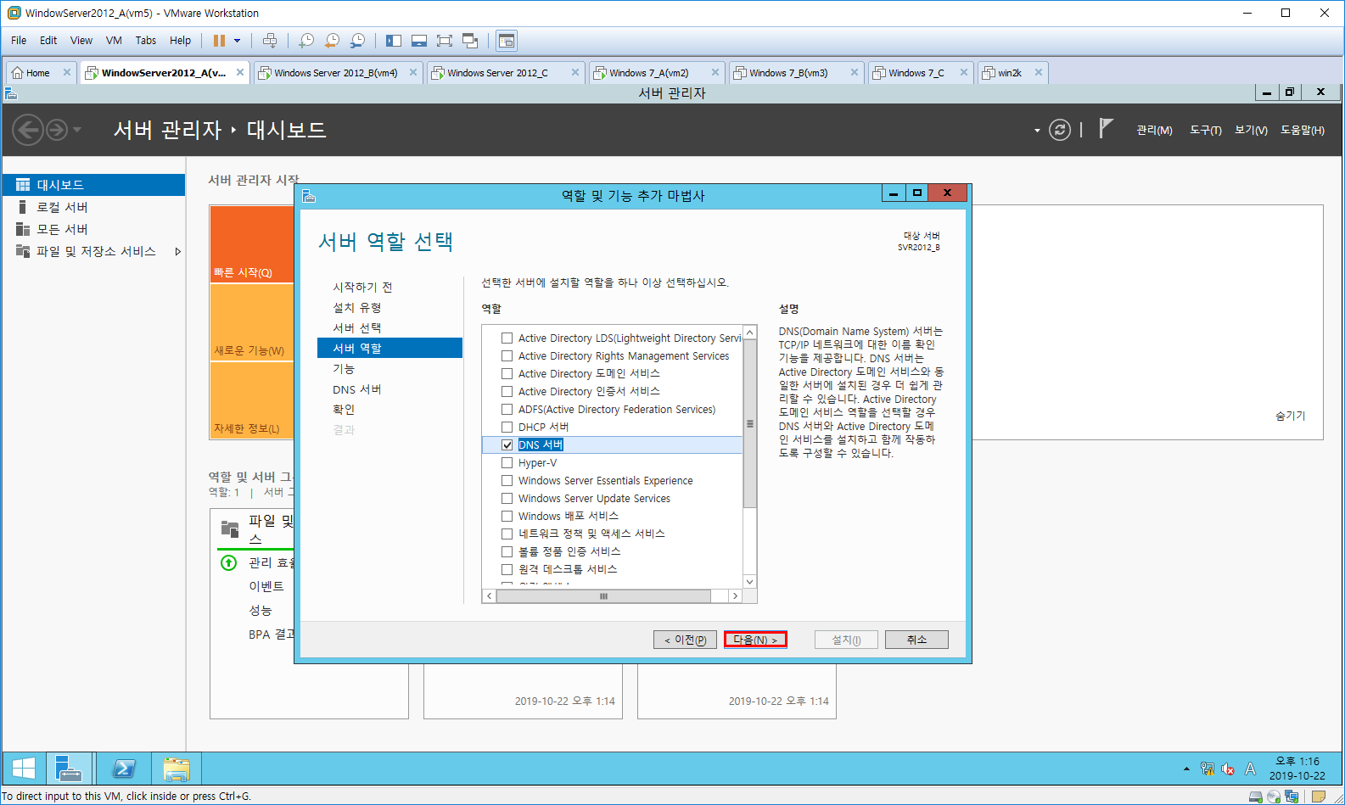Check Windows Server Update Services checkbox

(x=507, y=498)
